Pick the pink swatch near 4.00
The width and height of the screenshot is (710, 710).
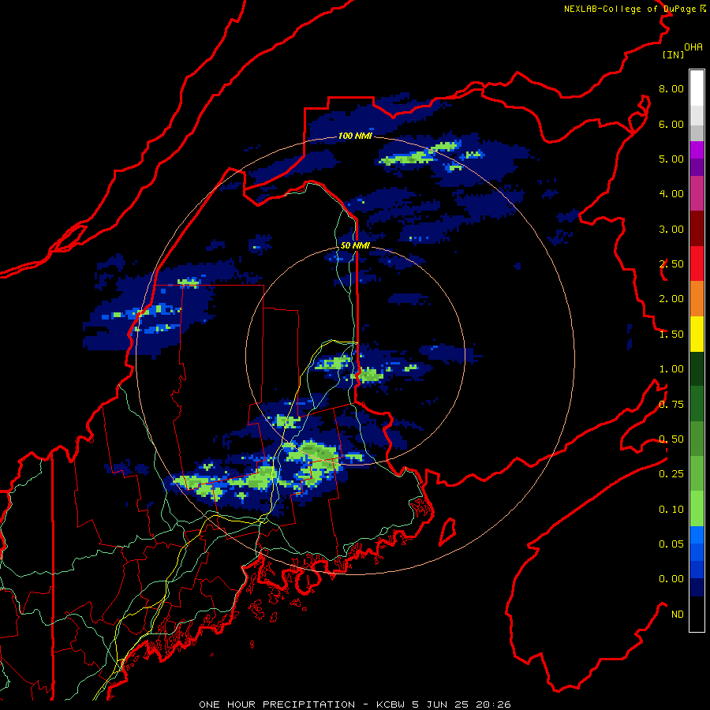pyautogui.click(x=697, y=193)
